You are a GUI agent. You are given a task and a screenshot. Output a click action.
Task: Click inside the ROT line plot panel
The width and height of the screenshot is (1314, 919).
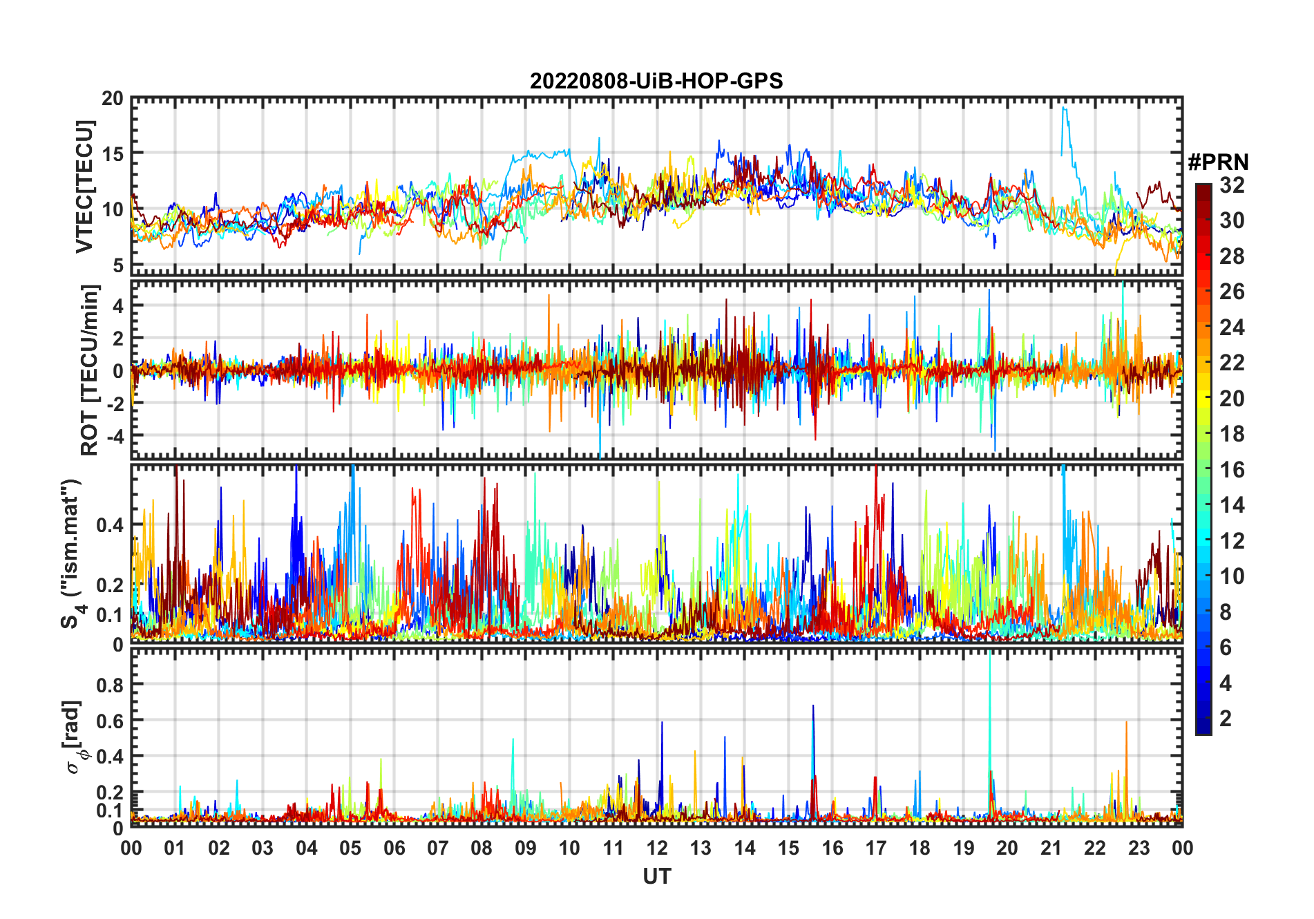click(657, 370)
